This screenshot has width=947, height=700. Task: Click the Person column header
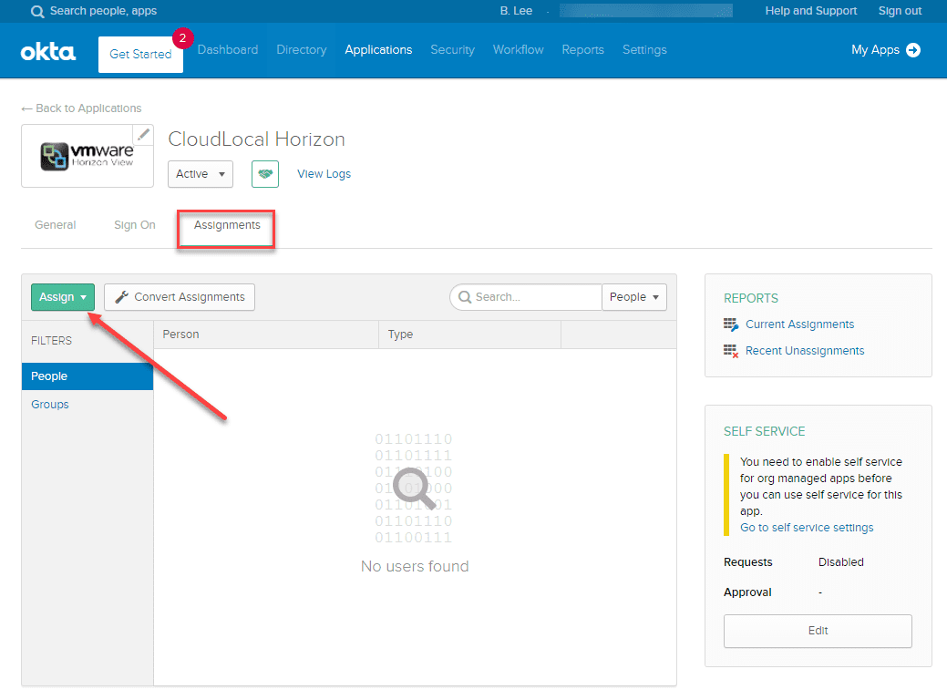(266, 335)
